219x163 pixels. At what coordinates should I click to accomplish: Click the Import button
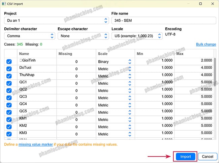185,157
